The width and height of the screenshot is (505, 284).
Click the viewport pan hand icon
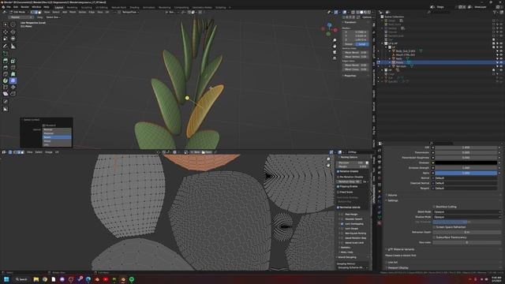coord(335,46)
